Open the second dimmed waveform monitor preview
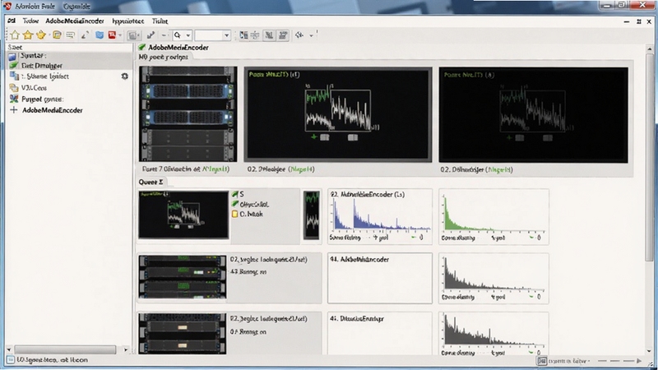Image resolution: width=658 pixels, height=370 pixels. click(533, 114)
